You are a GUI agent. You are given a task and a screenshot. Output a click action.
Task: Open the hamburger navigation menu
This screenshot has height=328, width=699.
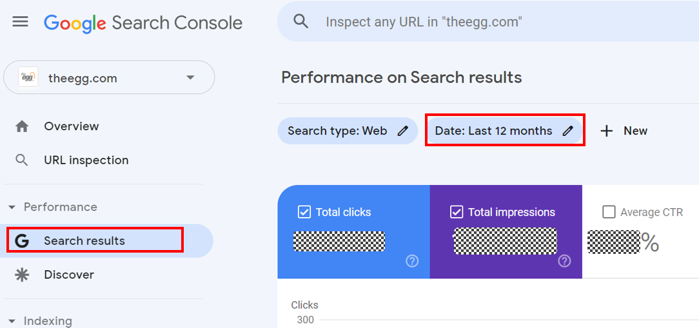21,22
